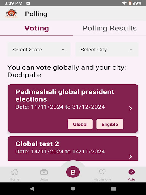Open the Matrimony heart icon
The width and height of the screenshot is (146, 195).
click(x=102, y=172)
